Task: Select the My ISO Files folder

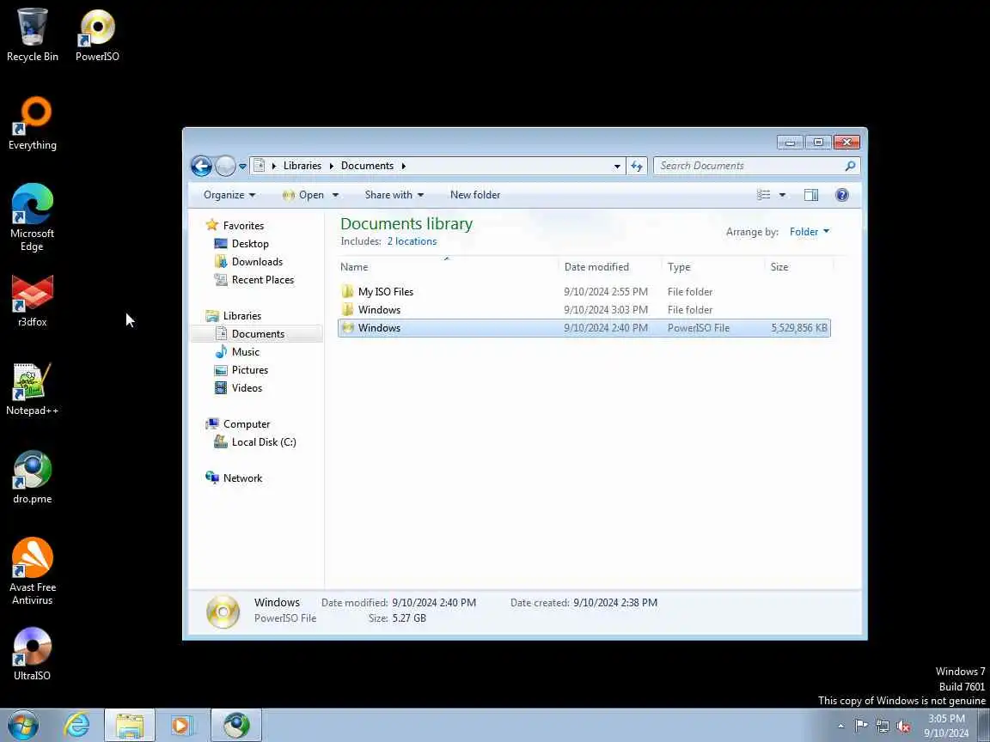Action: [584, 291]
